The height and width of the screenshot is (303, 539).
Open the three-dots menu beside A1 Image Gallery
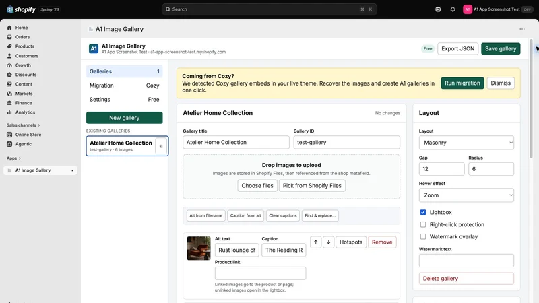tap(521, 29)
